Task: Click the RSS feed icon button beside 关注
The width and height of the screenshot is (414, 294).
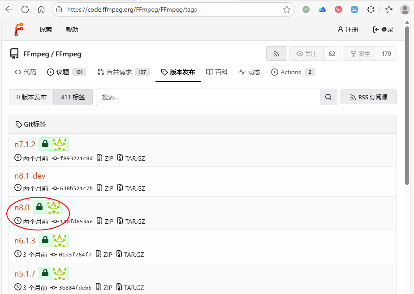Action: 276,54
